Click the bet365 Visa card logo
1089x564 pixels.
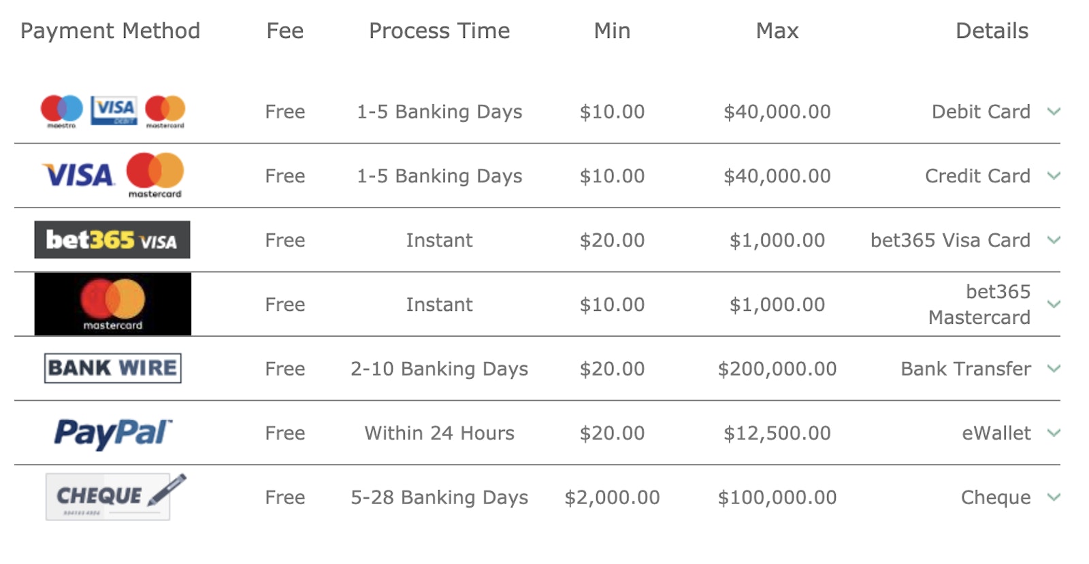[x=112, y=240]
